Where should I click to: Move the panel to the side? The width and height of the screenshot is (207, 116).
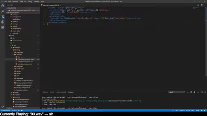click(202, 92)
